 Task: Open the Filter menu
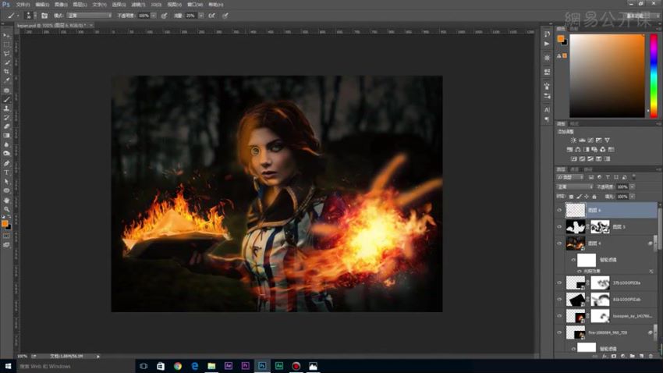(x=138, y=5)
